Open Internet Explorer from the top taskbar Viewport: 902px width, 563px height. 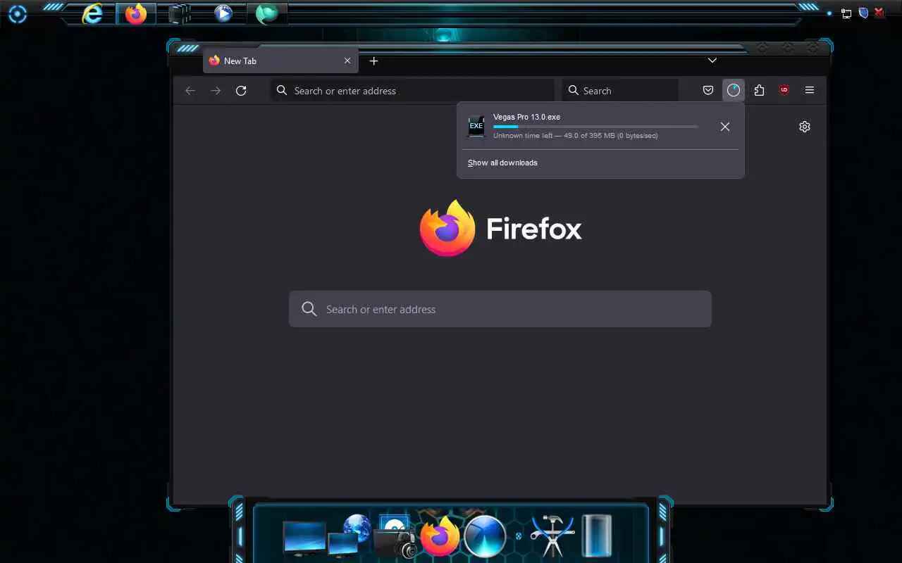click(x=92, y=13)
